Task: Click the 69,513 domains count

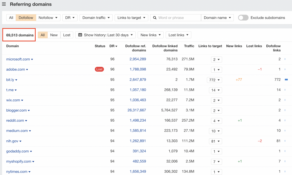Action: 20,35
